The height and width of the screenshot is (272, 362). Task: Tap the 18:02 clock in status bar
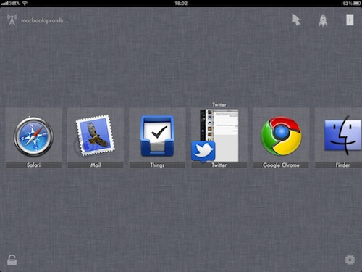click(x=181, y=3)
